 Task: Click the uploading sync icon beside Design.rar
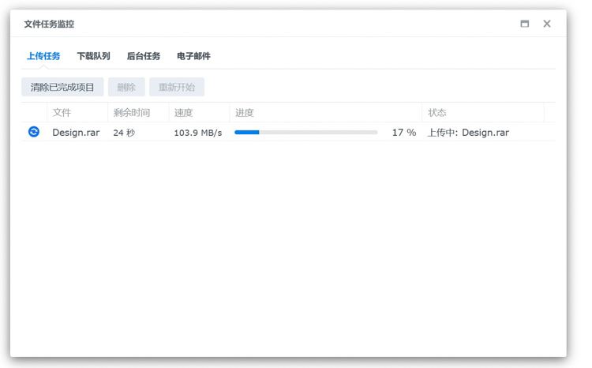[34, 132]
